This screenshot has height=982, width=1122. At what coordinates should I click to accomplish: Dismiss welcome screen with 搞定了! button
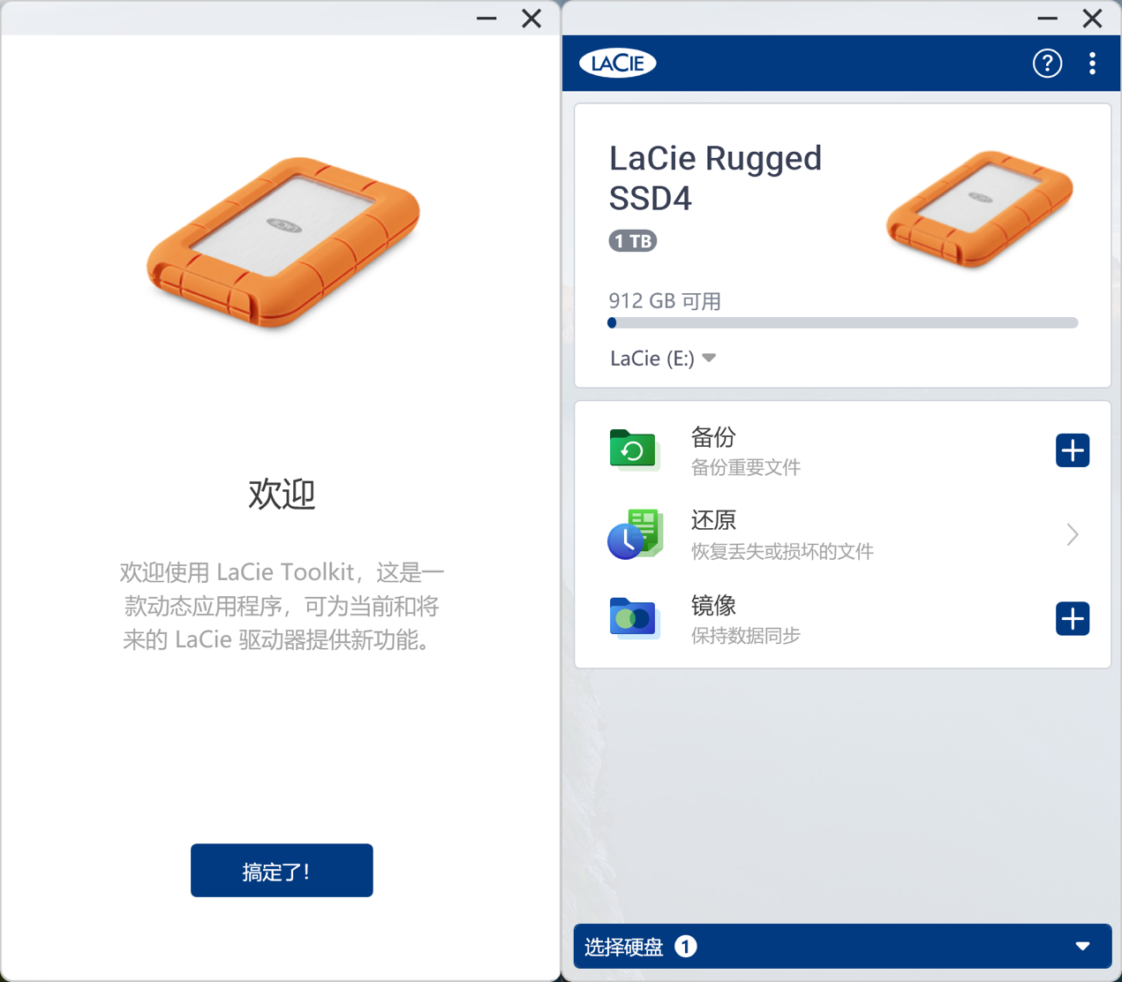coord(282,870)
